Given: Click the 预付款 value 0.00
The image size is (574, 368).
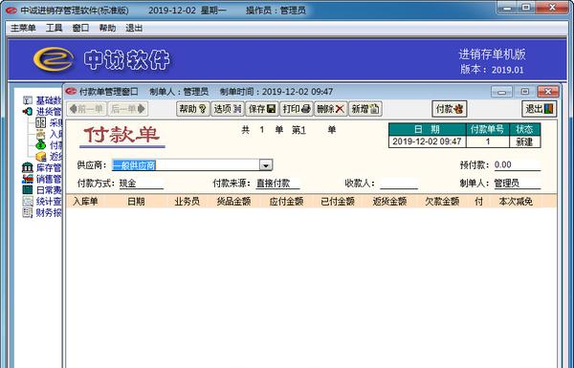Looking at the screenshot, I should coord(518,165).
